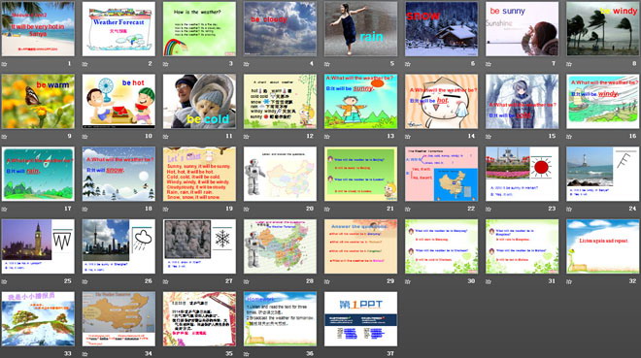Pick the 'be cold' slide thumbnail
The width and height of the screenshot is (641, 358).
pos(199,101)
